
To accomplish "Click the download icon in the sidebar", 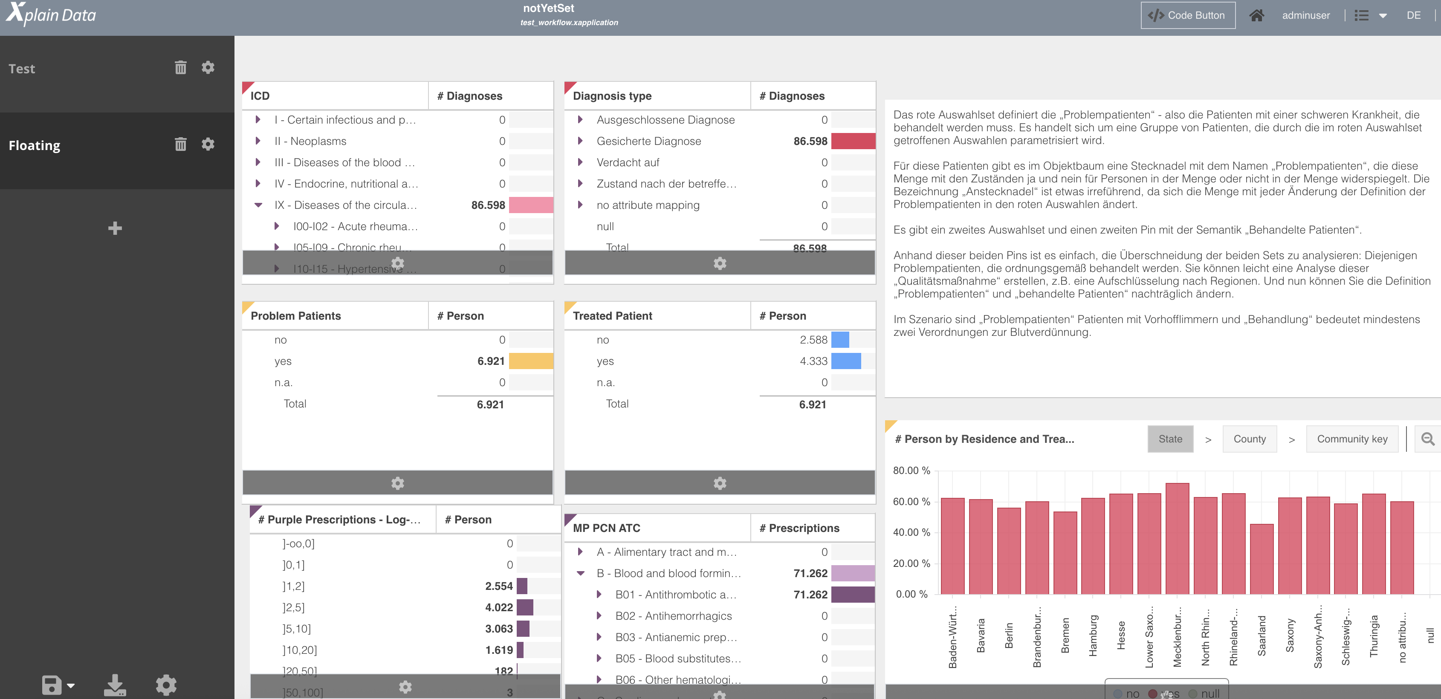I will (115, 685).
